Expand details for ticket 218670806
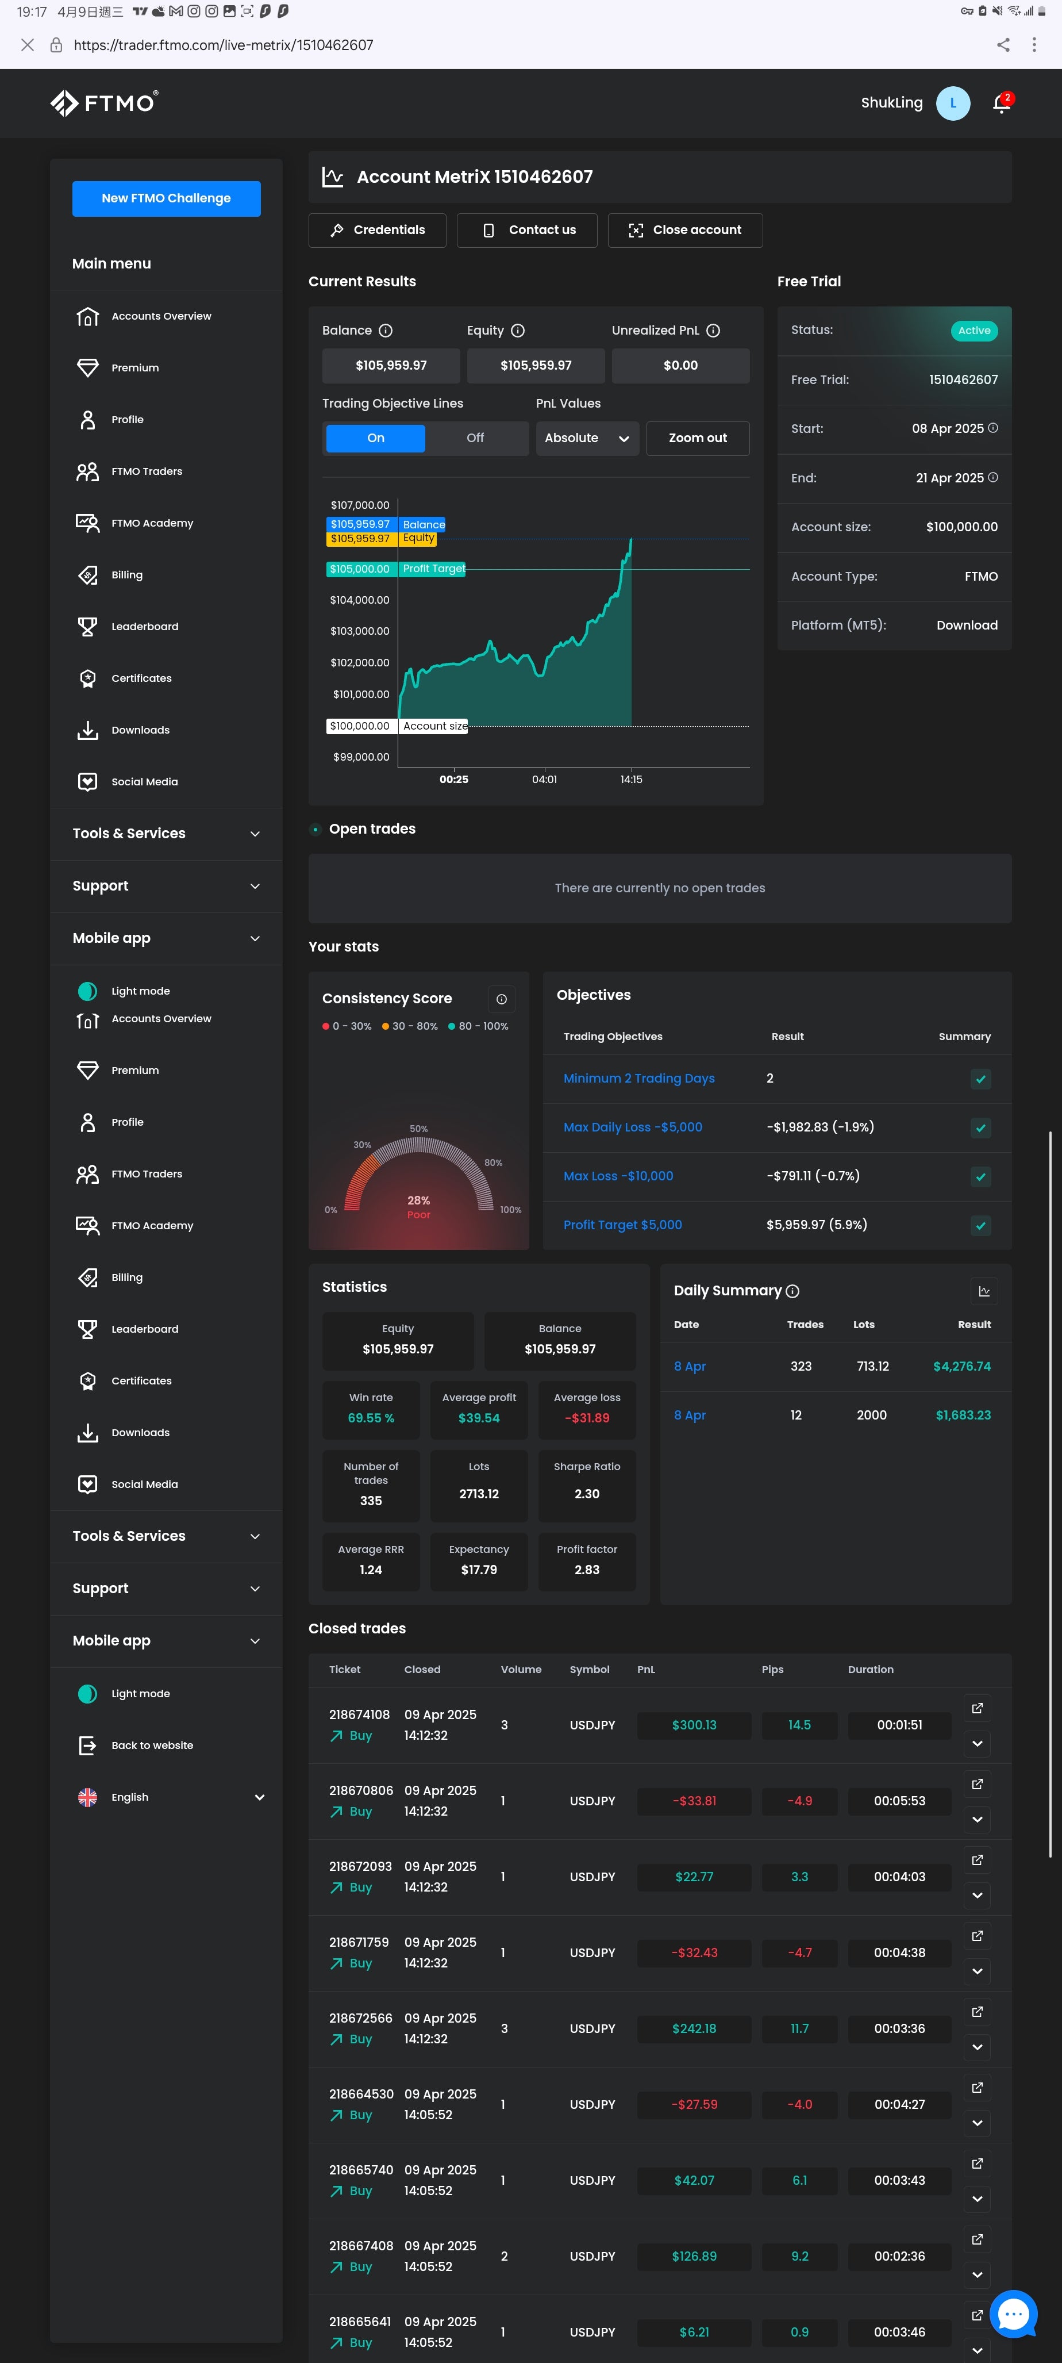 [x=978, y=1820]
